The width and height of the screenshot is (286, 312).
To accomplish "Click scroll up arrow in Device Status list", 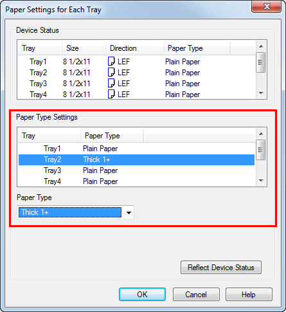I will [261, 46].
